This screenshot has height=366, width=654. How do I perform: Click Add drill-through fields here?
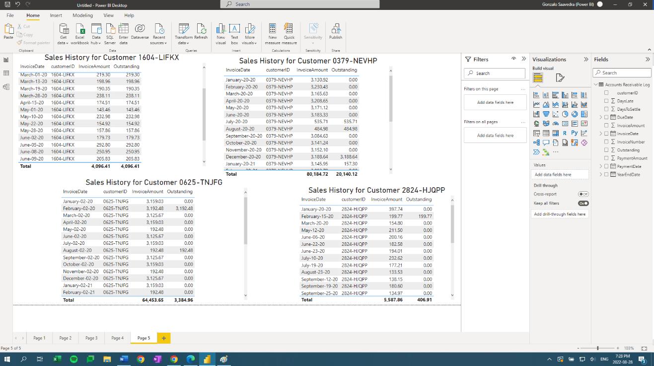pos(560,214)
